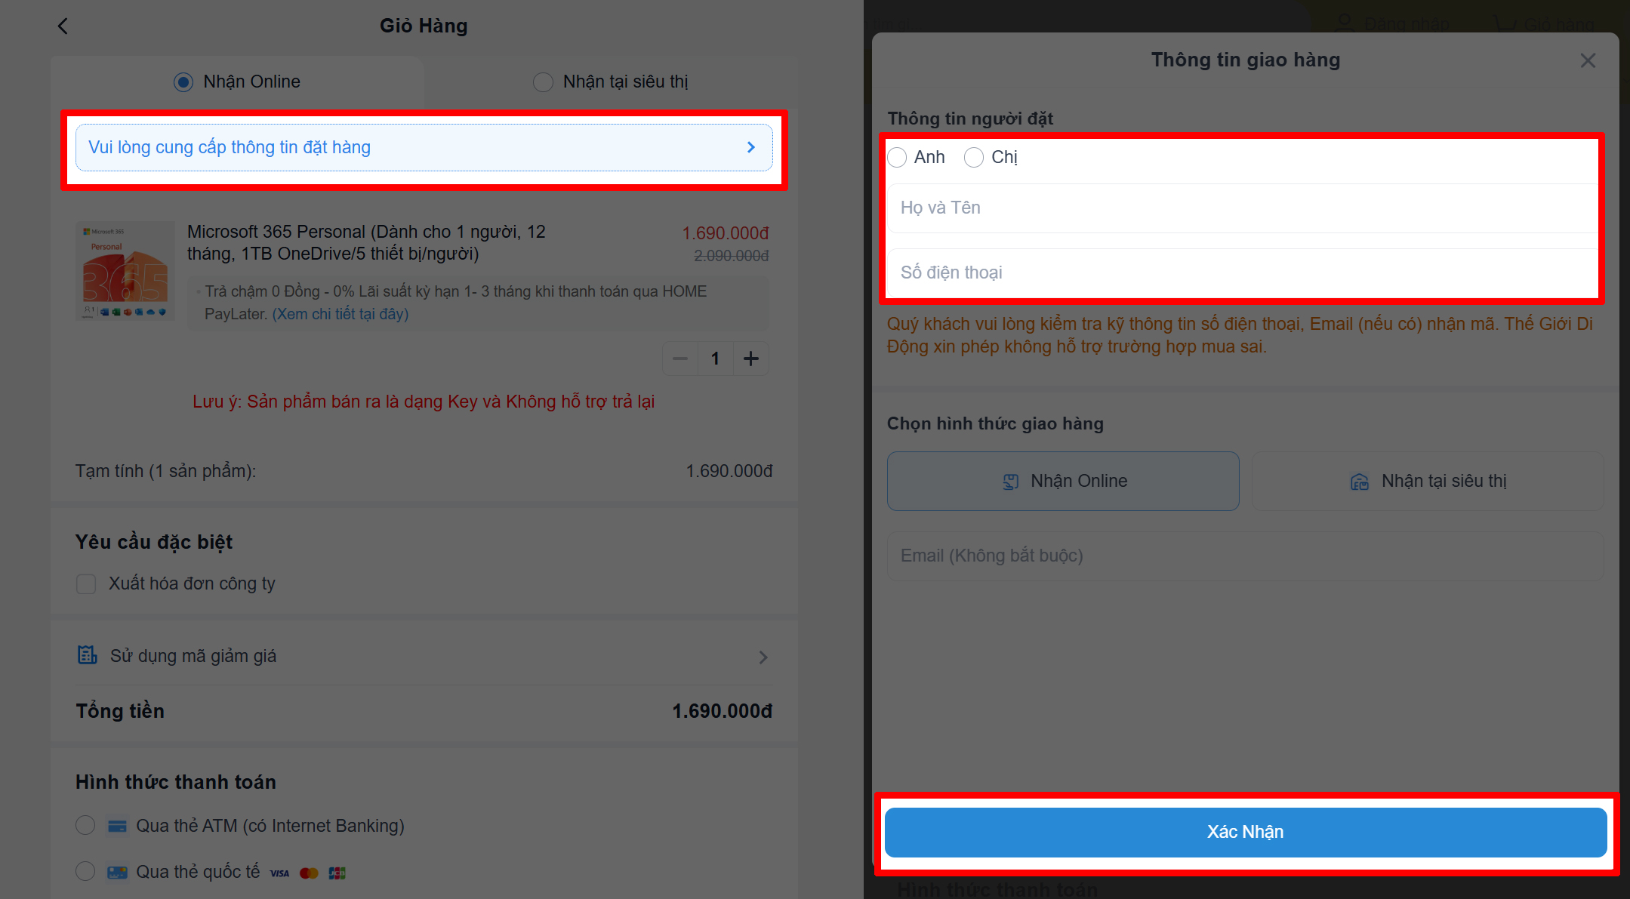The image size is (1630, 899).
Task: Click the minus icon to decrease quantity
Action: point(680,359)
